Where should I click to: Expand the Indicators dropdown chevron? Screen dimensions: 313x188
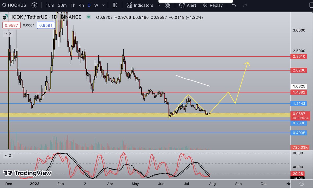point(159,5)
